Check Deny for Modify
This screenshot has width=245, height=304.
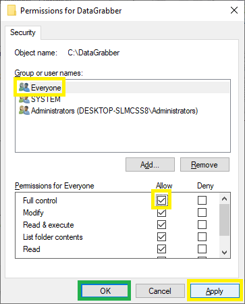tap(202, 212)
